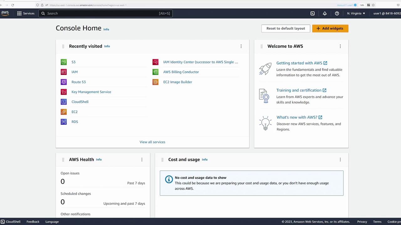This screenshot has width=401, height=225.
Task: Click the EC2 Image Builder icon
Action: point(155,82)
